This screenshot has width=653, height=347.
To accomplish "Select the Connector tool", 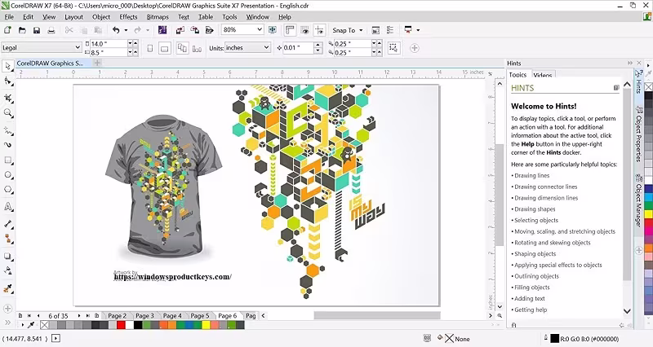I will point(8,239).
